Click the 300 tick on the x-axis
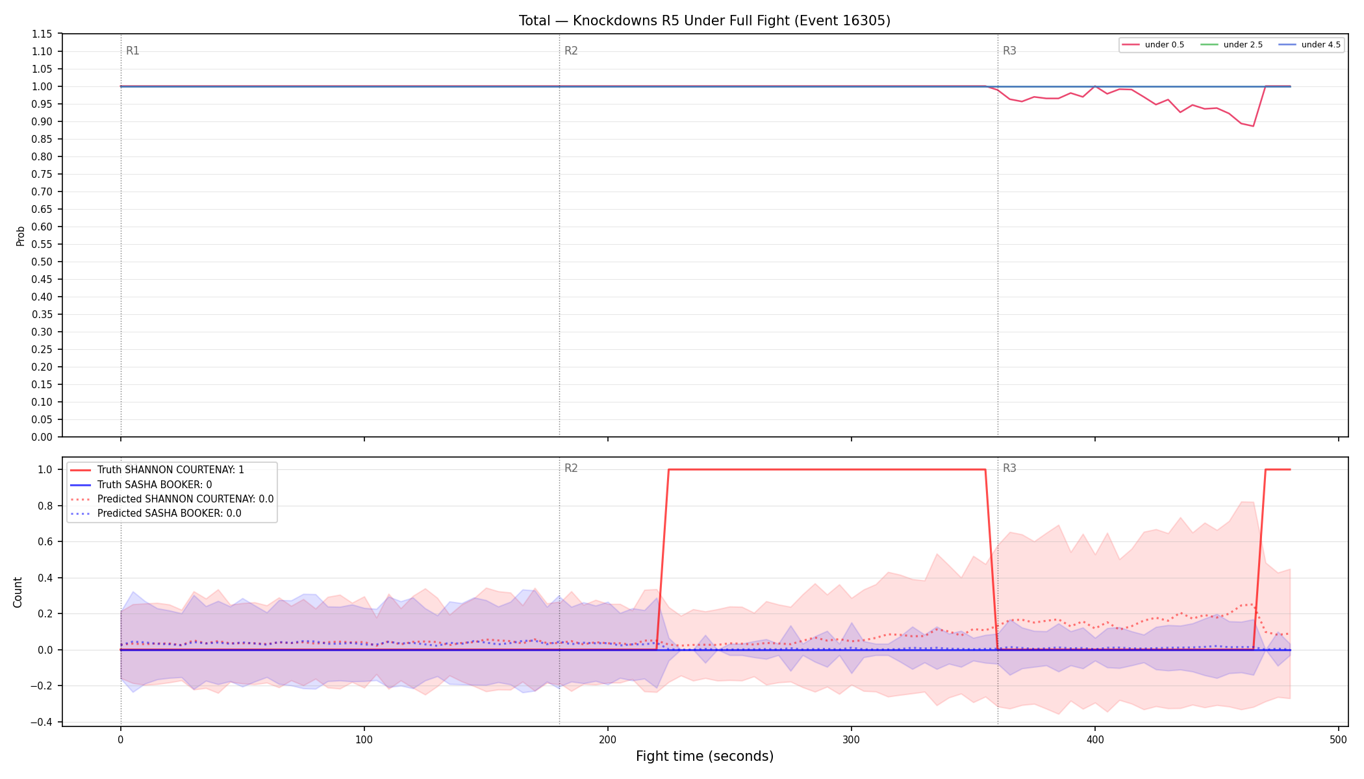The width and height of the screenshot is (1364, 779). coord(851,739)
